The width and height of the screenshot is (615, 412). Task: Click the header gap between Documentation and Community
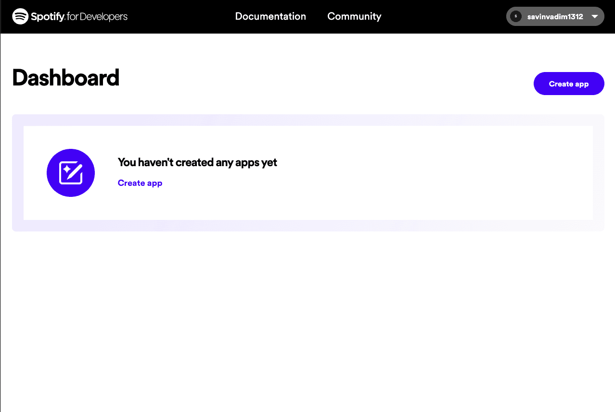tap(317, 16)
